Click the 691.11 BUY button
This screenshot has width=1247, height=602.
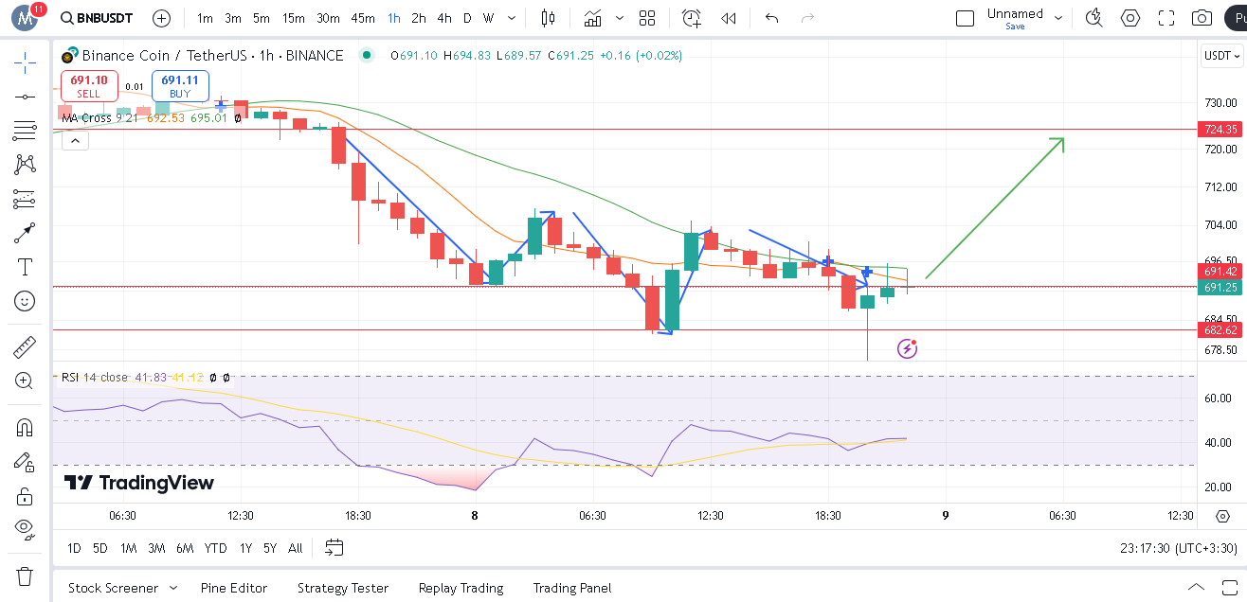tap(180, 86)
